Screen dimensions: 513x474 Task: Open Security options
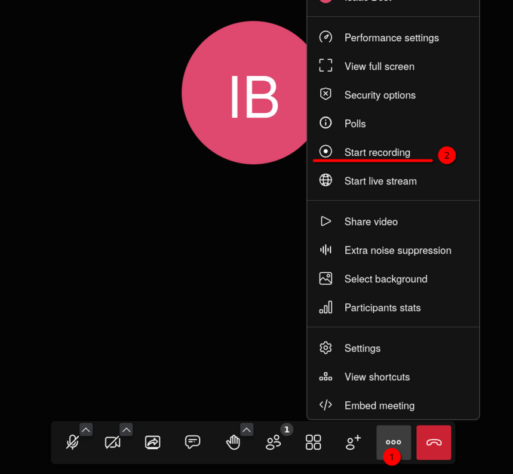393,95
